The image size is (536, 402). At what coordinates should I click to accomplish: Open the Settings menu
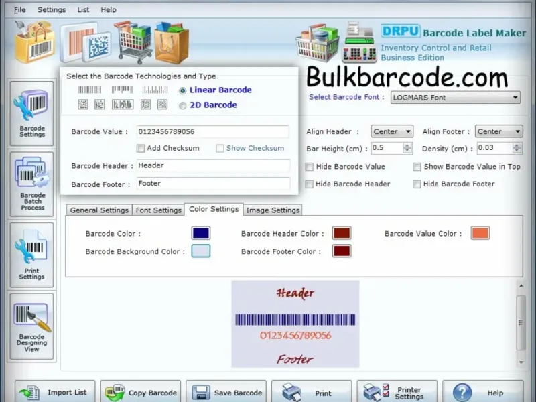tap(52, 10)
